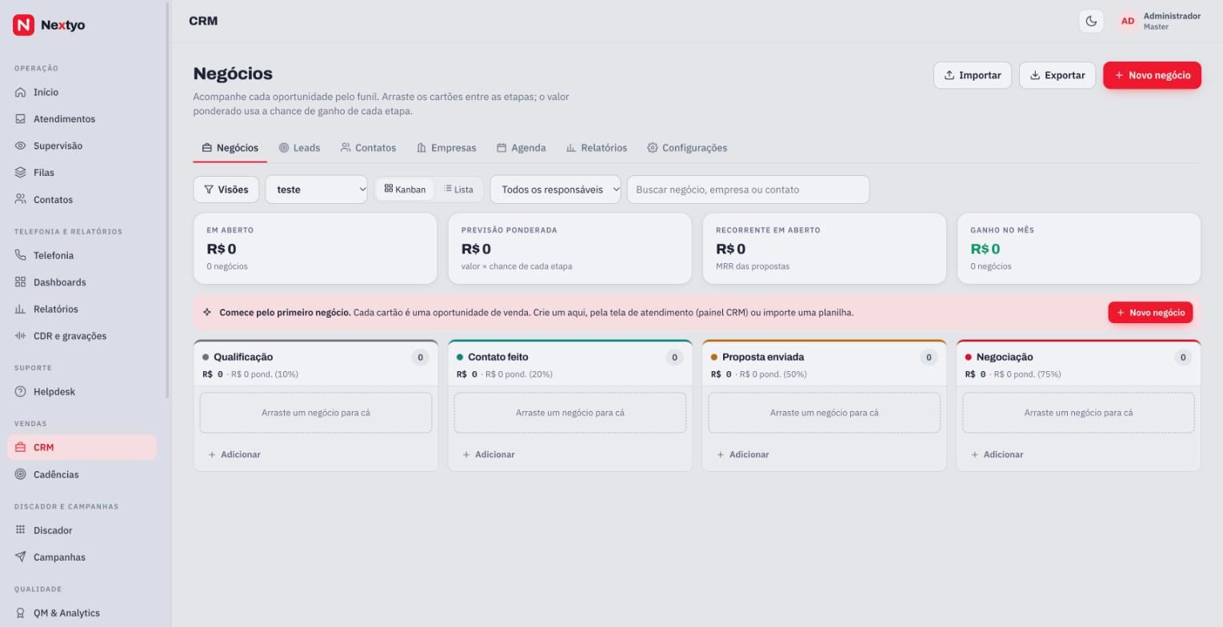Screen dimensions: 1223x627
Task: Open Dashboards grid icon
Action: (21, 282)
